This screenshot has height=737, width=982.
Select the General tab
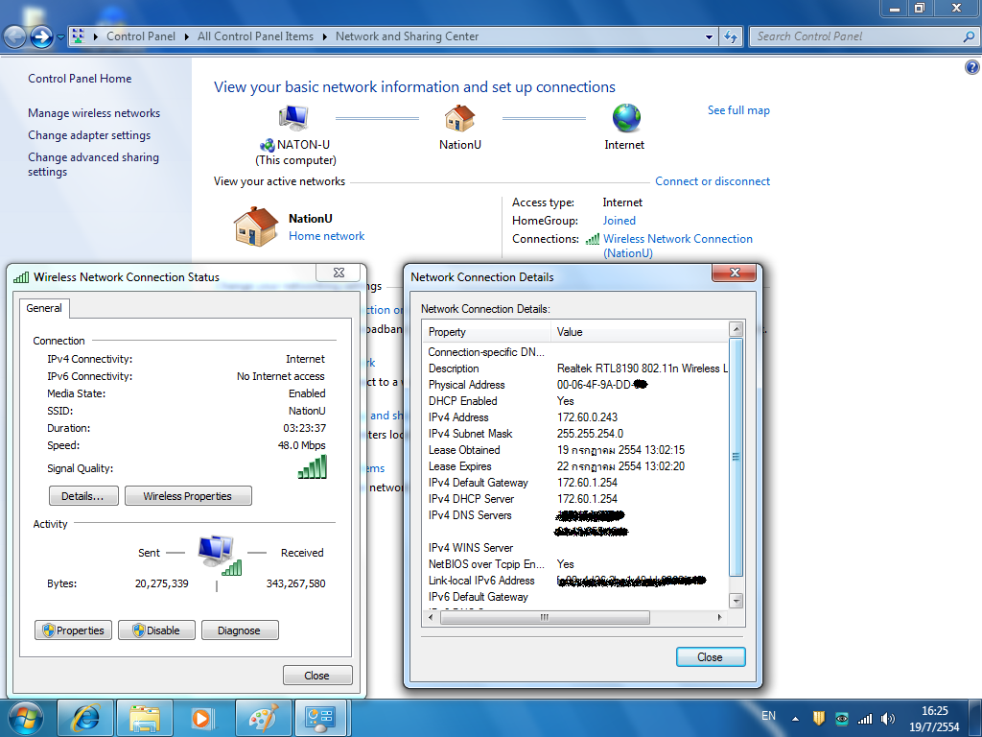click(44, 308)
